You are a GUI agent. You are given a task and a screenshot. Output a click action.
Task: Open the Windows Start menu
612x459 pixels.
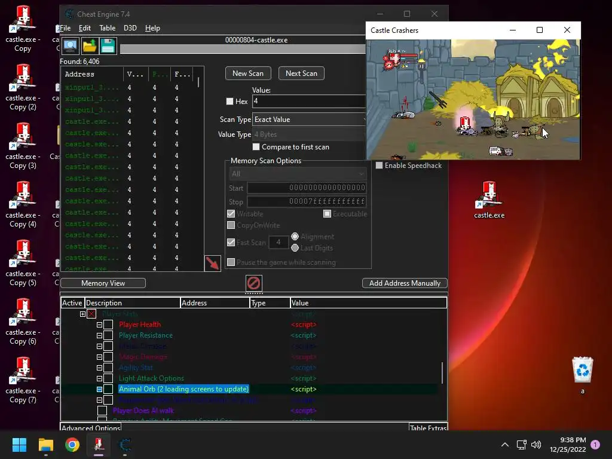pos(19,445)
